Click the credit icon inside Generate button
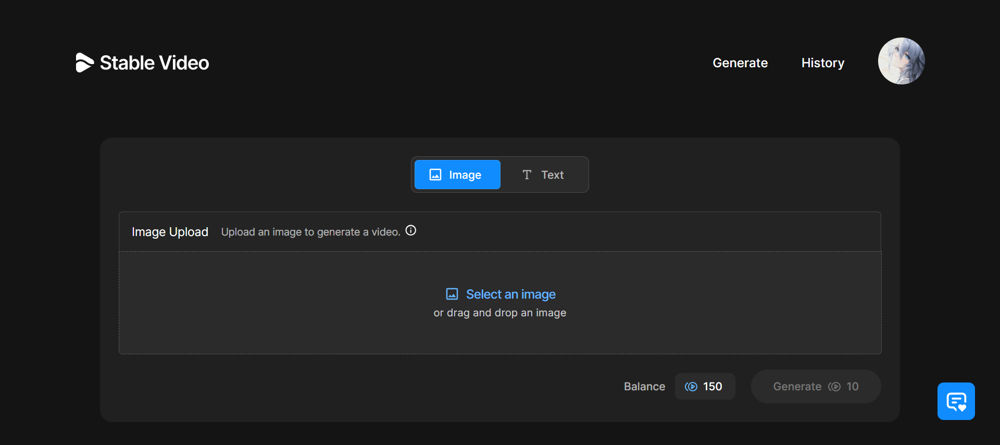Screen dimensions: 1000x445 click(834, 387)
